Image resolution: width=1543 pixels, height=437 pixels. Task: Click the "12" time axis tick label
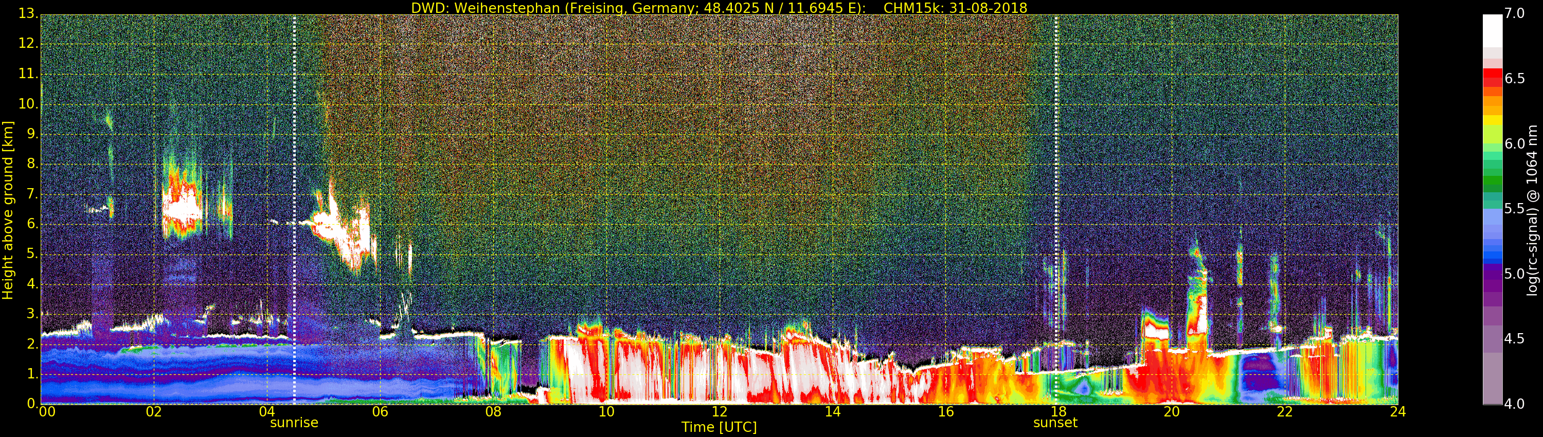(720, 412)
